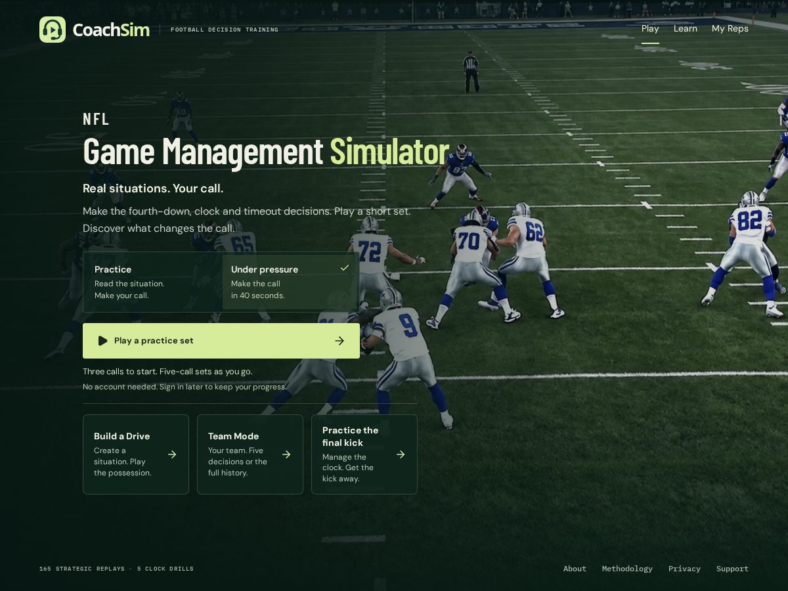Viewport: 788px width, 591px height.
Task: Open the Play tab in top navigation
Action: 650,29
